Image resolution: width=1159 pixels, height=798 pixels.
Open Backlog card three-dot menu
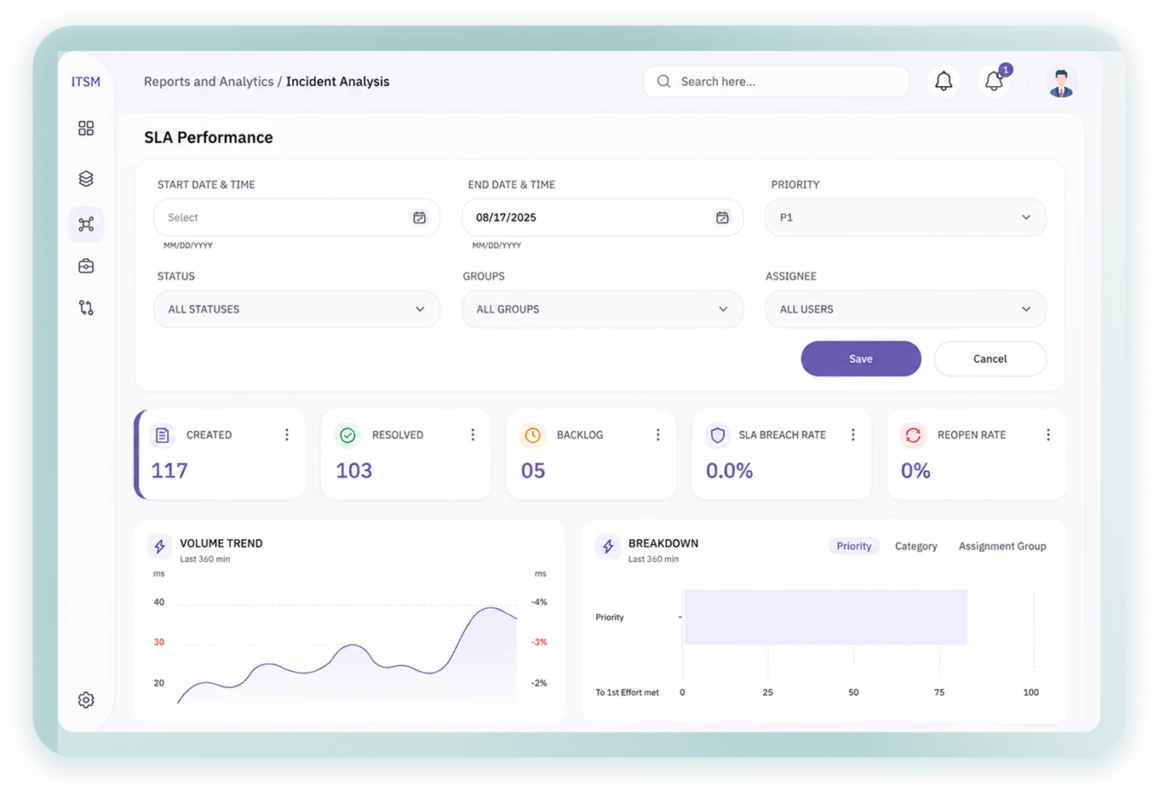click(658, 434)
